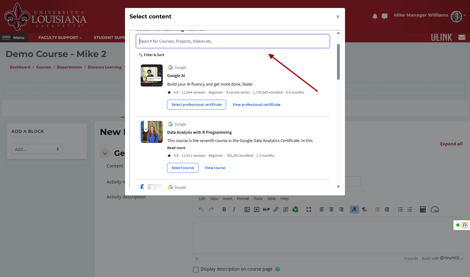Click the undo arrow in editor toolbar

tap(201, 210)
